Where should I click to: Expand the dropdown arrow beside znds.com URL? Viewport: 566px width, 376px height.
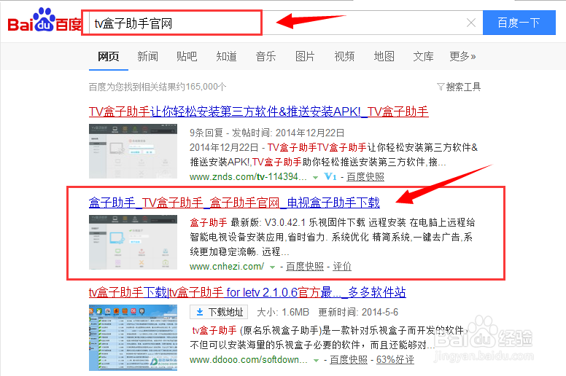pos(316,177)
